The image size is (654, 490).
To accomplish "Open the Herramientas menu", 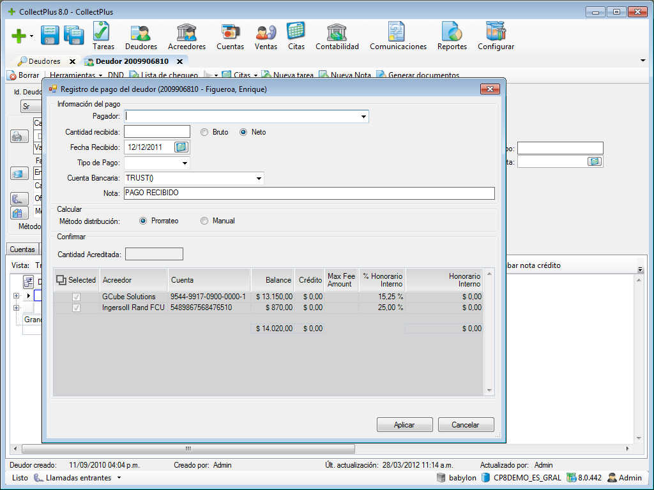I will pyautogui.click(x=72, y=75).
